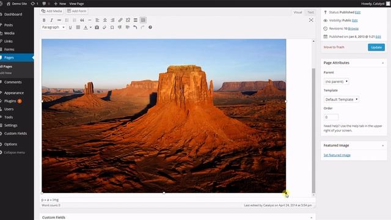This screenshot has width=391, height=220.
Task: Click the Add Media button
Action: (51, 11)
